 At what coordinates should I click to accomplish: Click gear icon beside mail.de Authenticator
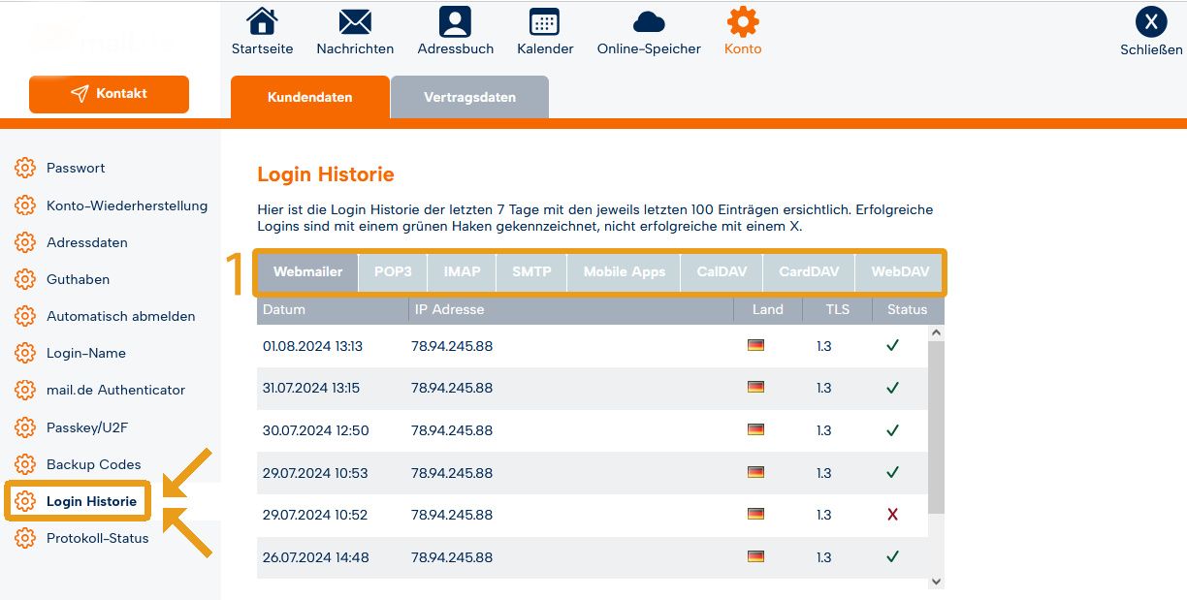pyautogui.click(x=25, y=390)
